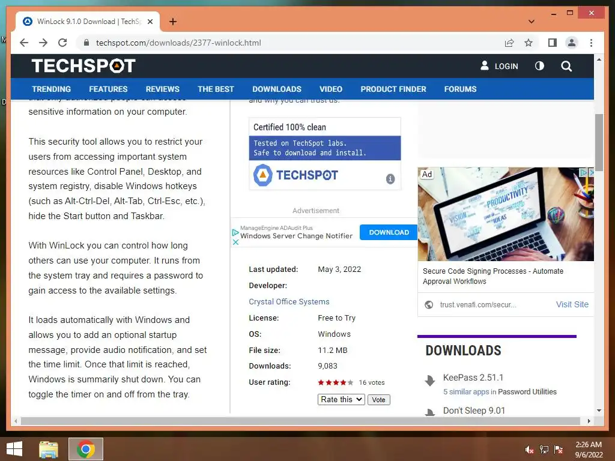The height and width of the screenshot is (461, 615).
Task: Expand the tab search chevron
Action: (x=532, y=22)
